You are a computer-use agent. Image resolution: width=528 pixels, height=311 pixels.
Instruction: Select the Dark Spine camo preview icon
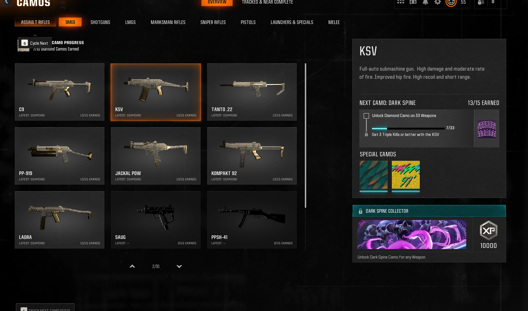487,129
